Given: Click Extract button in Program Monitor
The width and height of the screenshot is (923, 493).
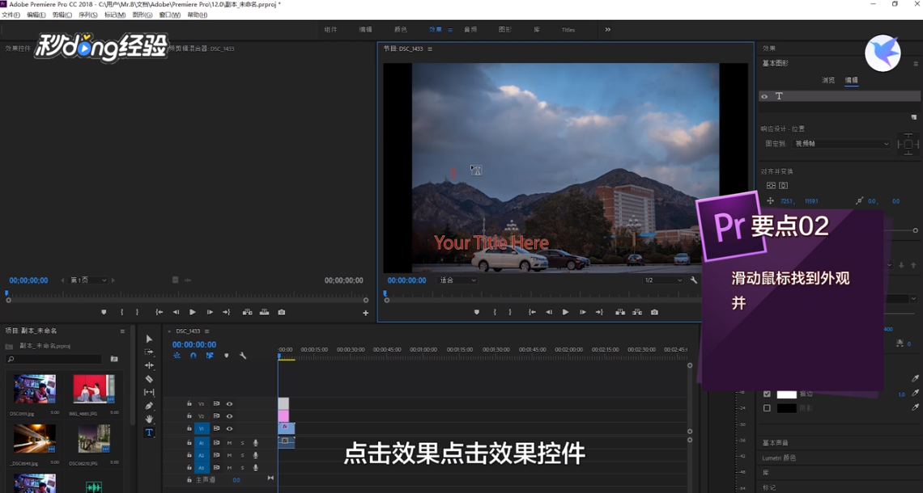Looking at the screenshot, I should (637, 312).
